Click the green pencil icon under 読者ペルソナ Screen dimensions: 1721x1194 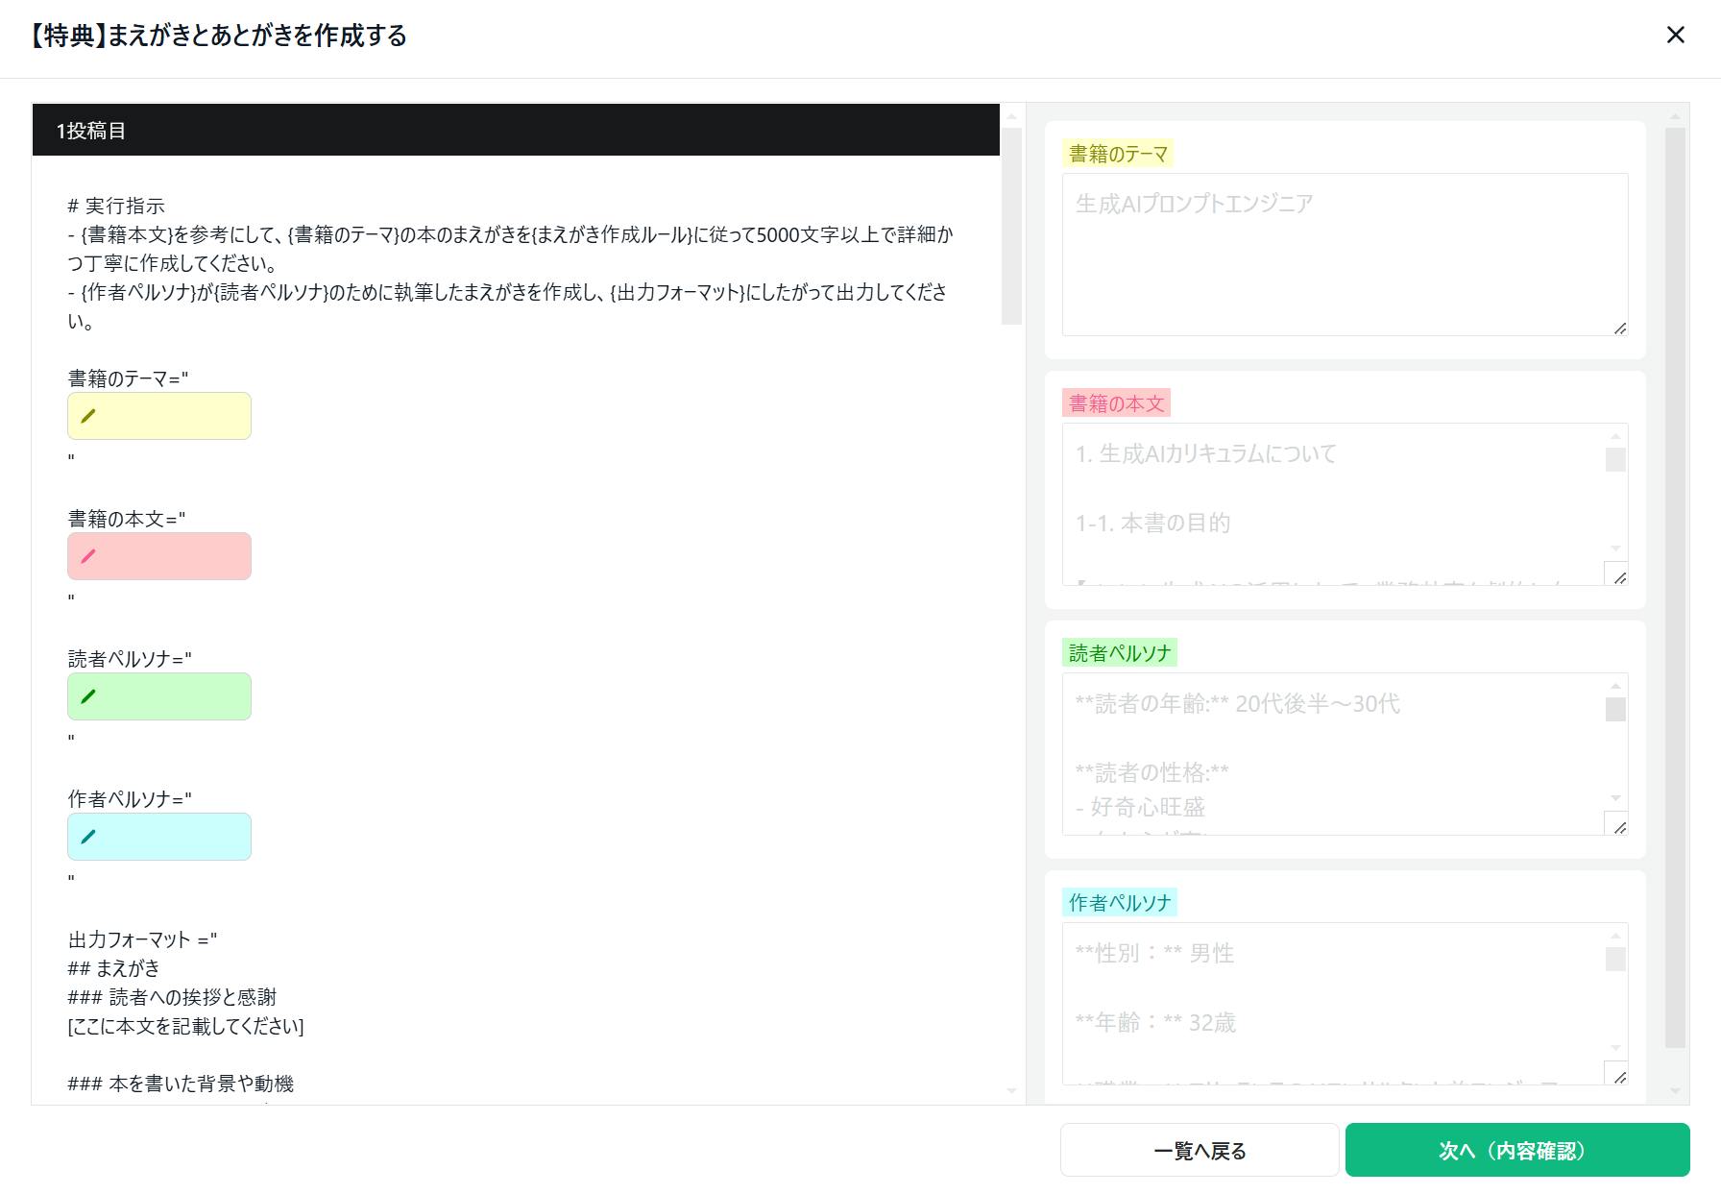click(88, 696)
